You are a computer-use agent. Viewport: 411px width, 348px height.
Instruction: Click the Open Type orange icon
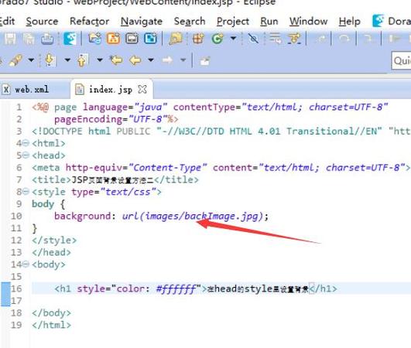pos(113,39)
